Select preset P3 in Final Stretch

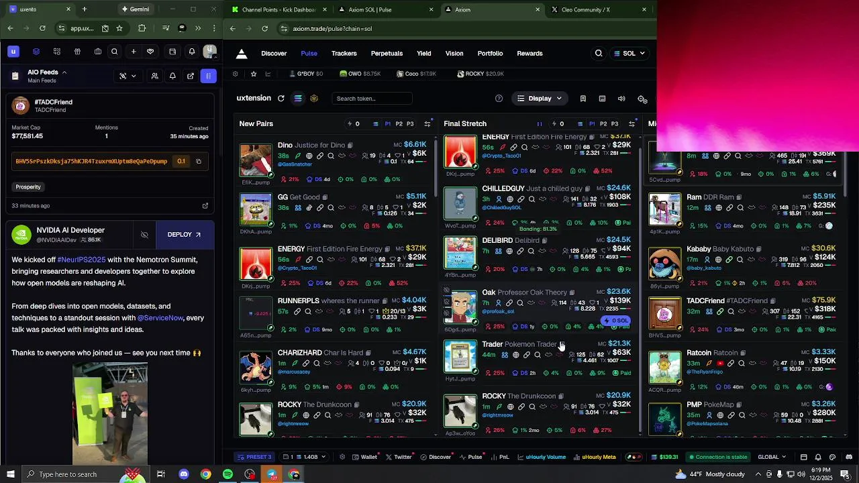point(615,124)
